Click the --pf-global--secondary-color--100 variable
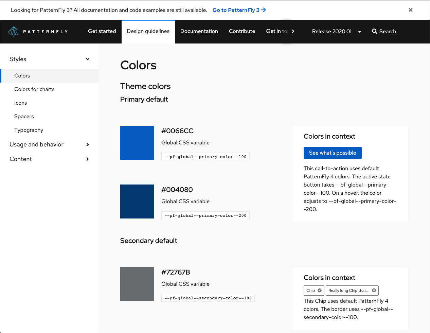Viewport: 430px width, 333px height. [208, 298]
